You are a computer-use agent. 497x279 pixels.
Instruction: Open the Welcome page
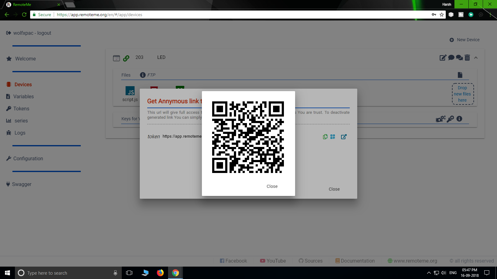tap(21, 59)
